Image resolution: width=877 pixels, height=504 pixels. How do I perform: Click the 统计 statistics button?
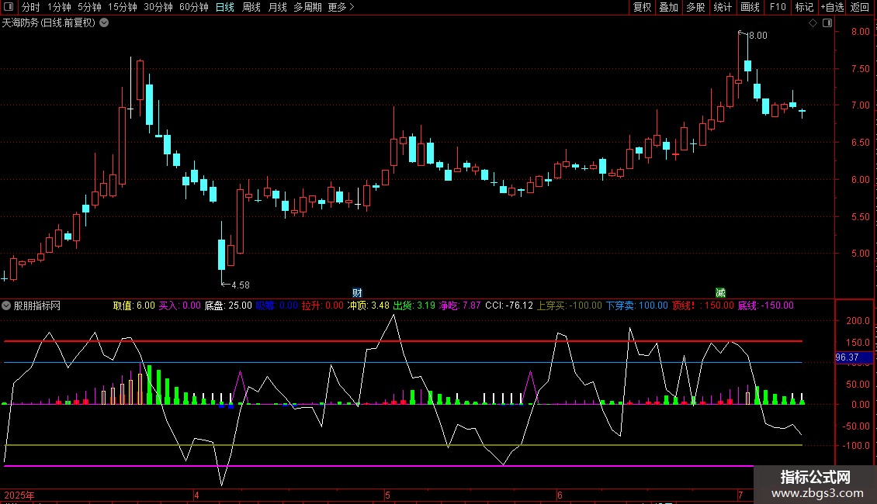(x=723, y=7)
